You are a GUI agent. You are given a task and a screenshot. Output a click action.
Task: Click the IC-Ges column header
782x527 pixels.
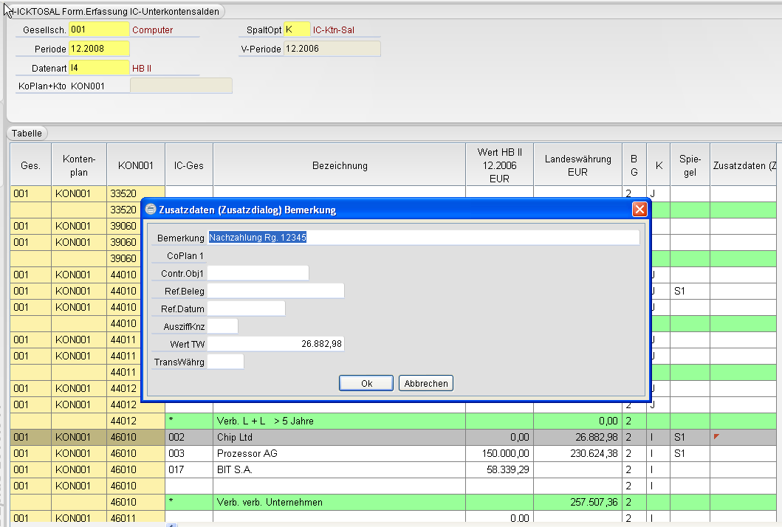189,165
